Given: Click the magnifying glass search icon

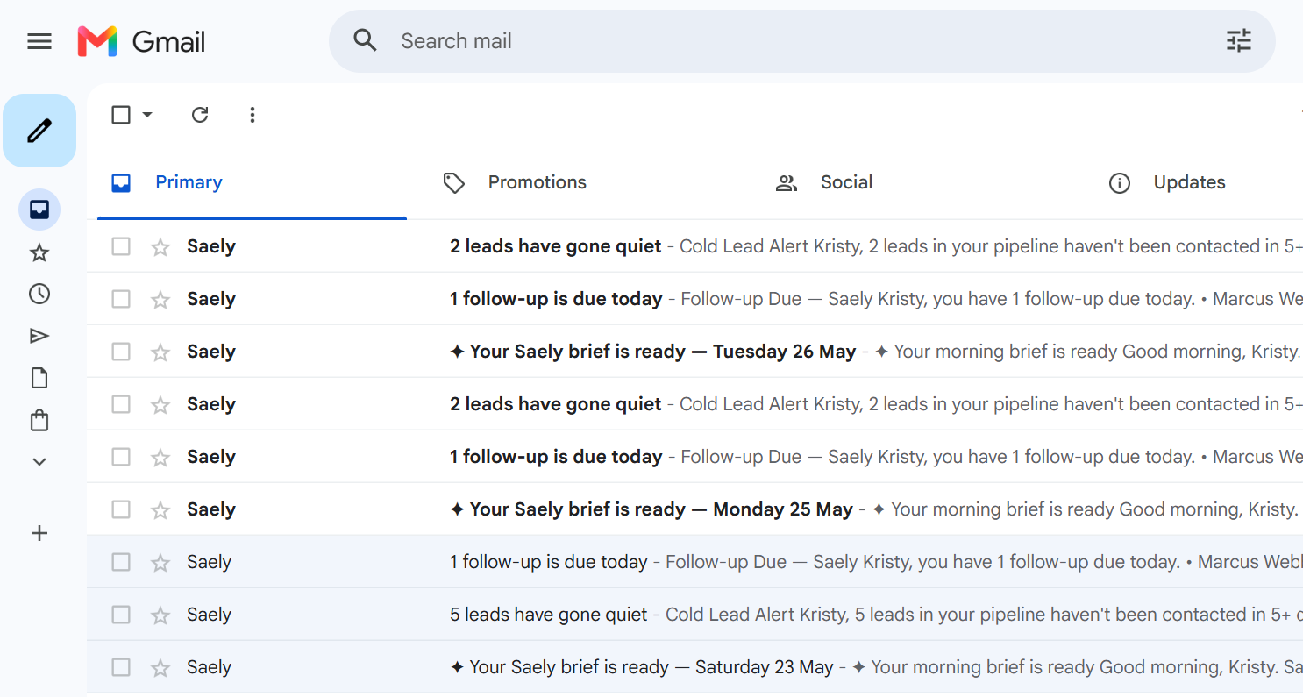Looking at the screenshot, I should pyautogui.click(x=365, y=40).
